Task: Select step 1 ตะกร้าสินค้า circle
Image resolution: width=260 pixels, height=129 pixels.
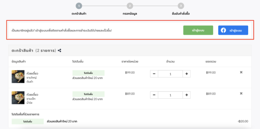Action: click(79, 6)
